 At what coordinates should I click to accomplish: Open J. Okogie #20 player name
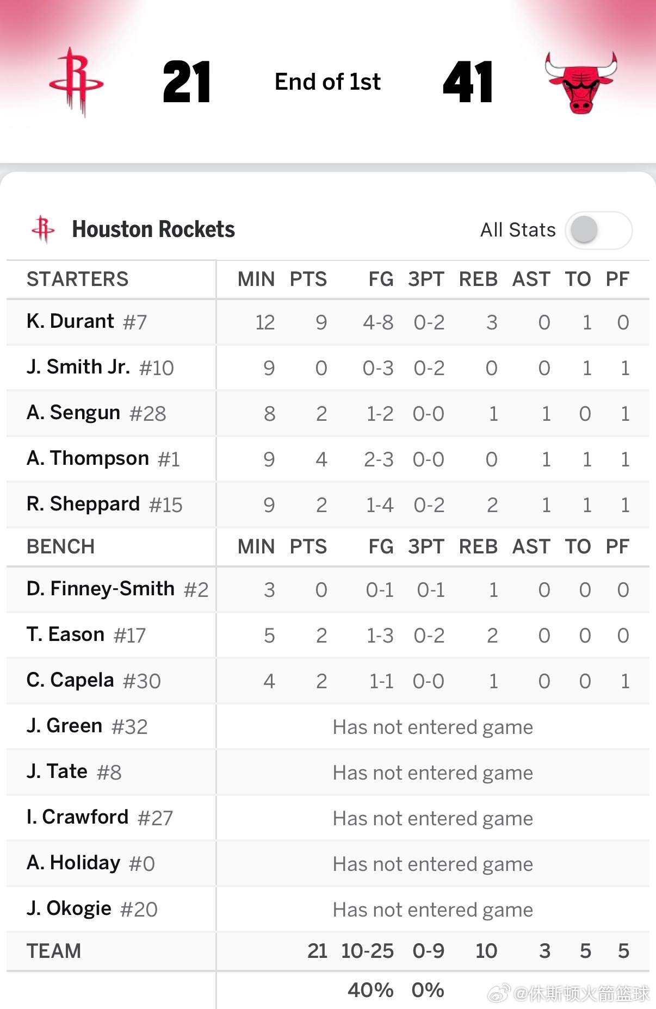tap(92, 909)
